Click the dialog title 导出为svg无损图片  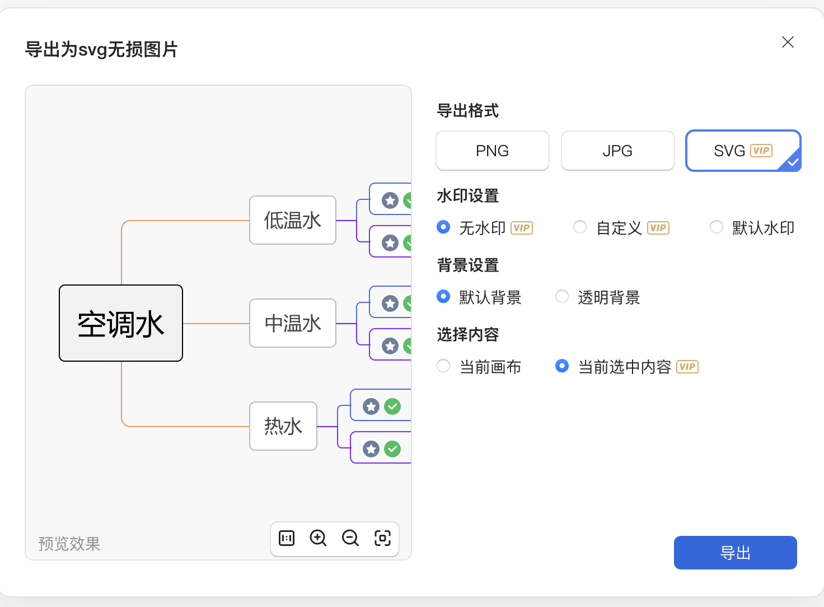click(x=101, y=50)
